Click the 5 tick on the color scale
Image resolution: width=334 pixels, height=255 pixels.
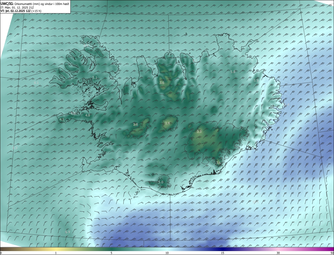pyautogui.click(x=111, y=253)
